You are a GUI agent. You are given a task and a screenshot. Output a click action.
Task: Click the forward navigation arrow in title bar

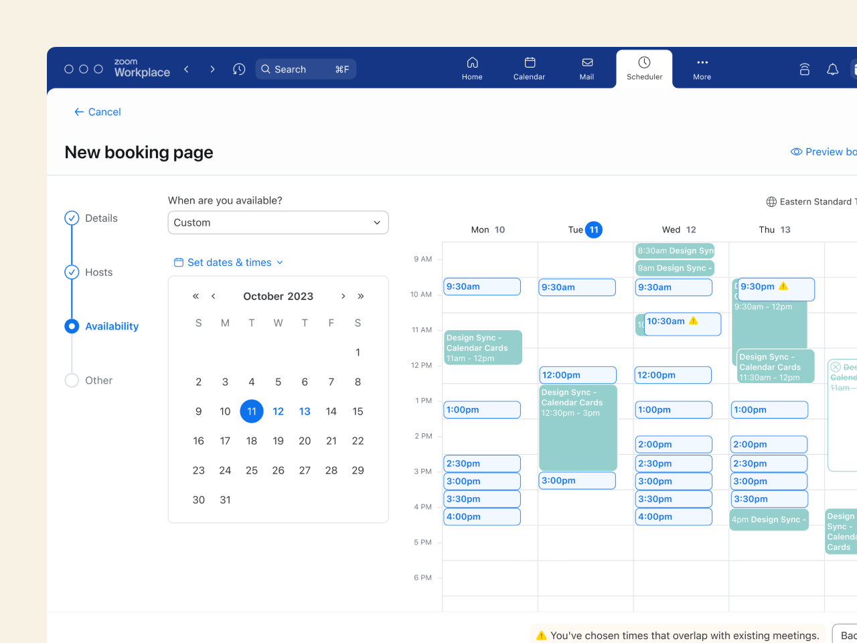click(x=212, y=69)
